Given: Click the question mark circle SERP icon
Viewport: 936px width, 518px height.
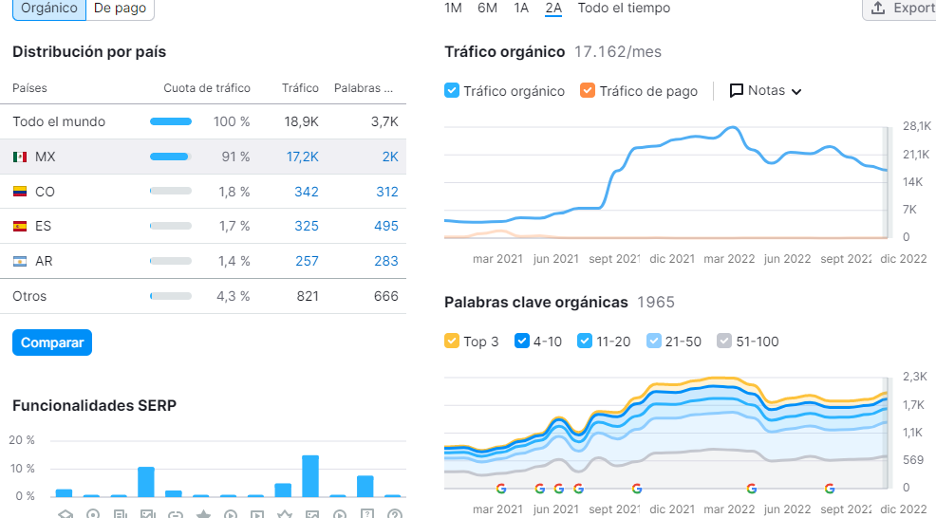Looking at the screenshot, I should click(395, 514).
